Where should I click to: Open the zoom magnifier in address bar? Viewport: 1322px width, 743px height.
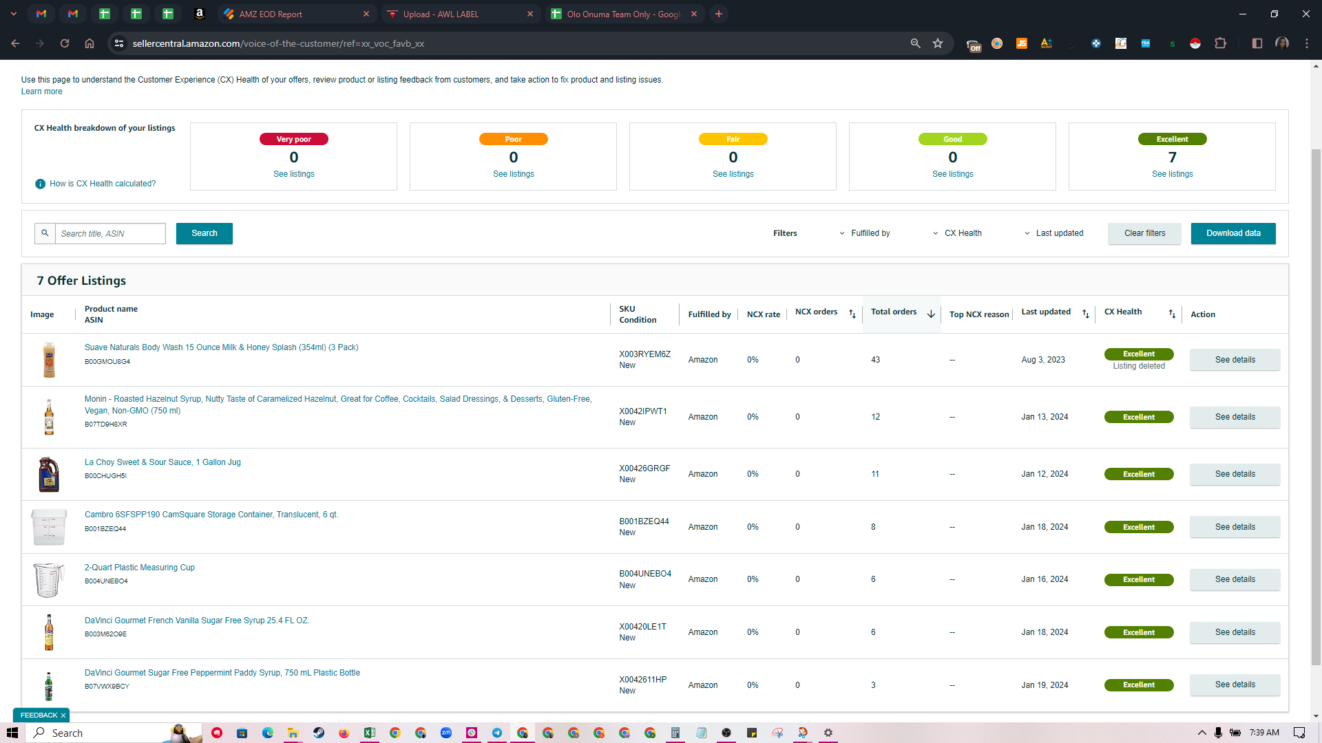coord(915,43)
